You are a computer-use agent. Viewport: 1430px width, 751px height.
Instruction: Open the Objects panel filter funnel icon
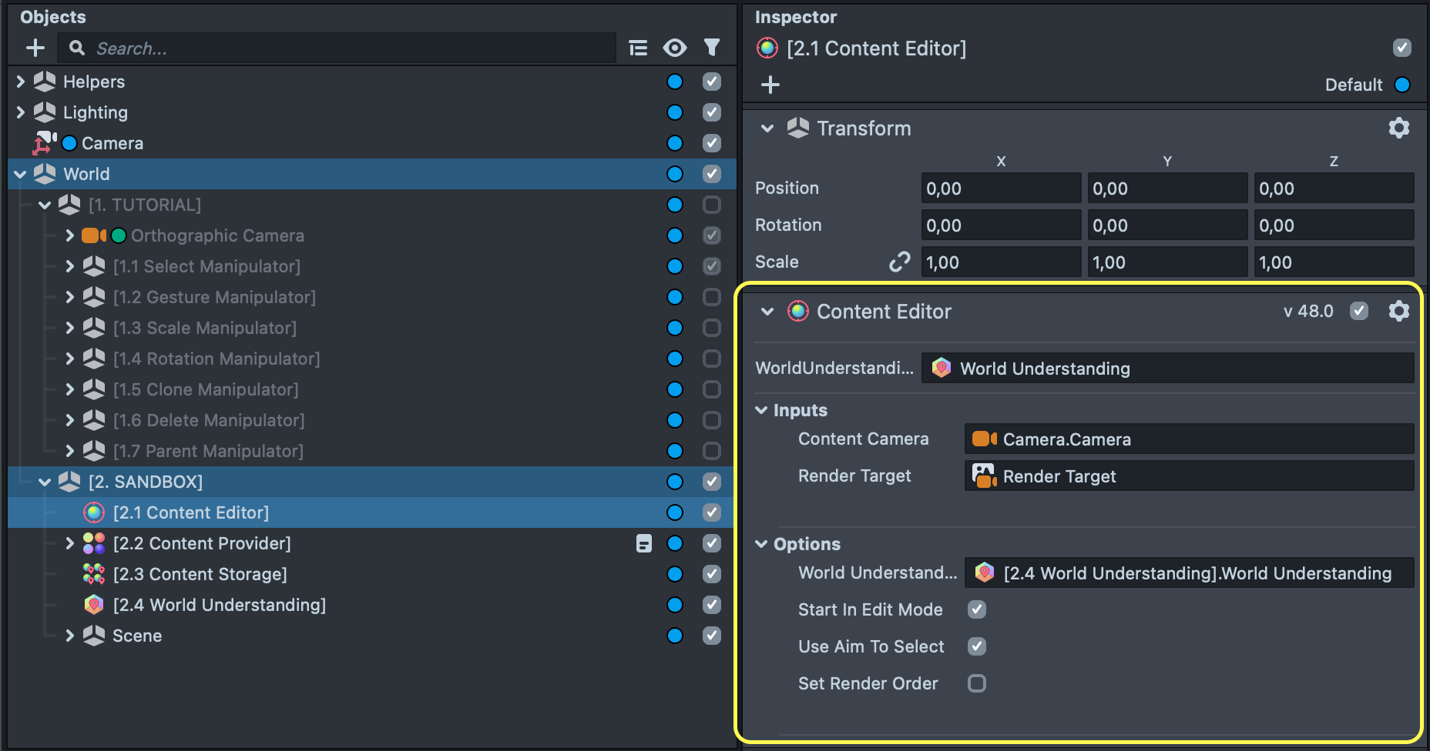click(x=712, y=48)
